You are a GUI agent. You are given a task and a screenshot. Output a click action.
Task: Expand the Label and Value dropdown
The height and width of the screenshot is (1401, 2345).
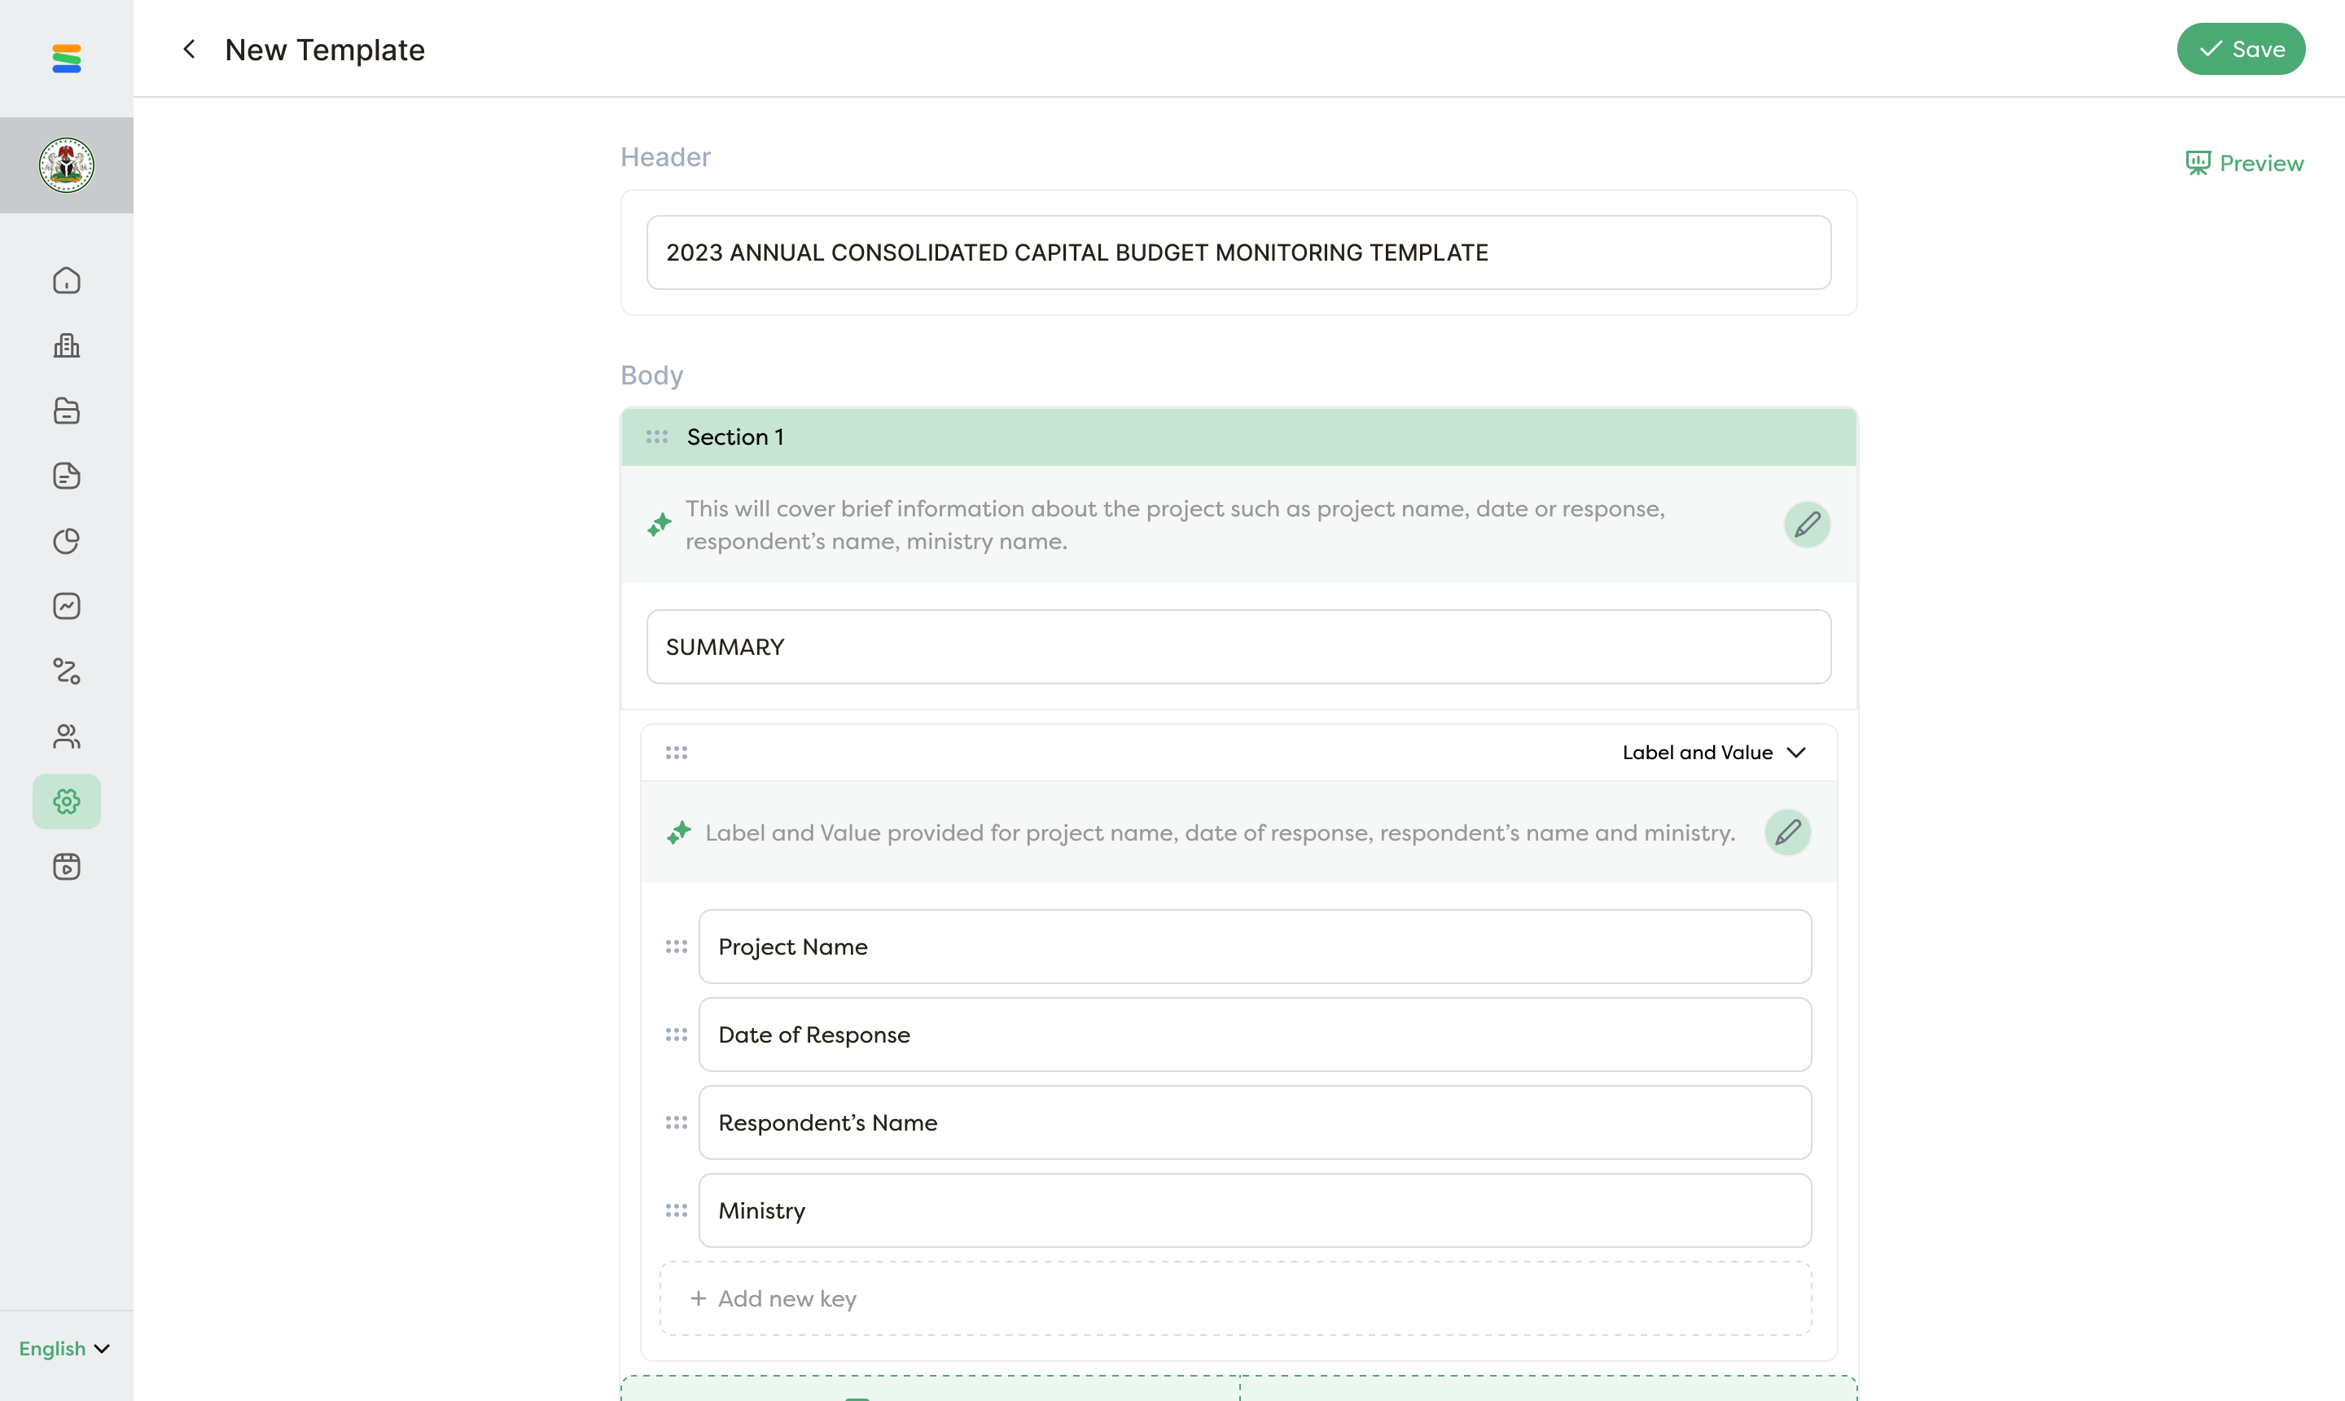click(x=1713, y=753)
